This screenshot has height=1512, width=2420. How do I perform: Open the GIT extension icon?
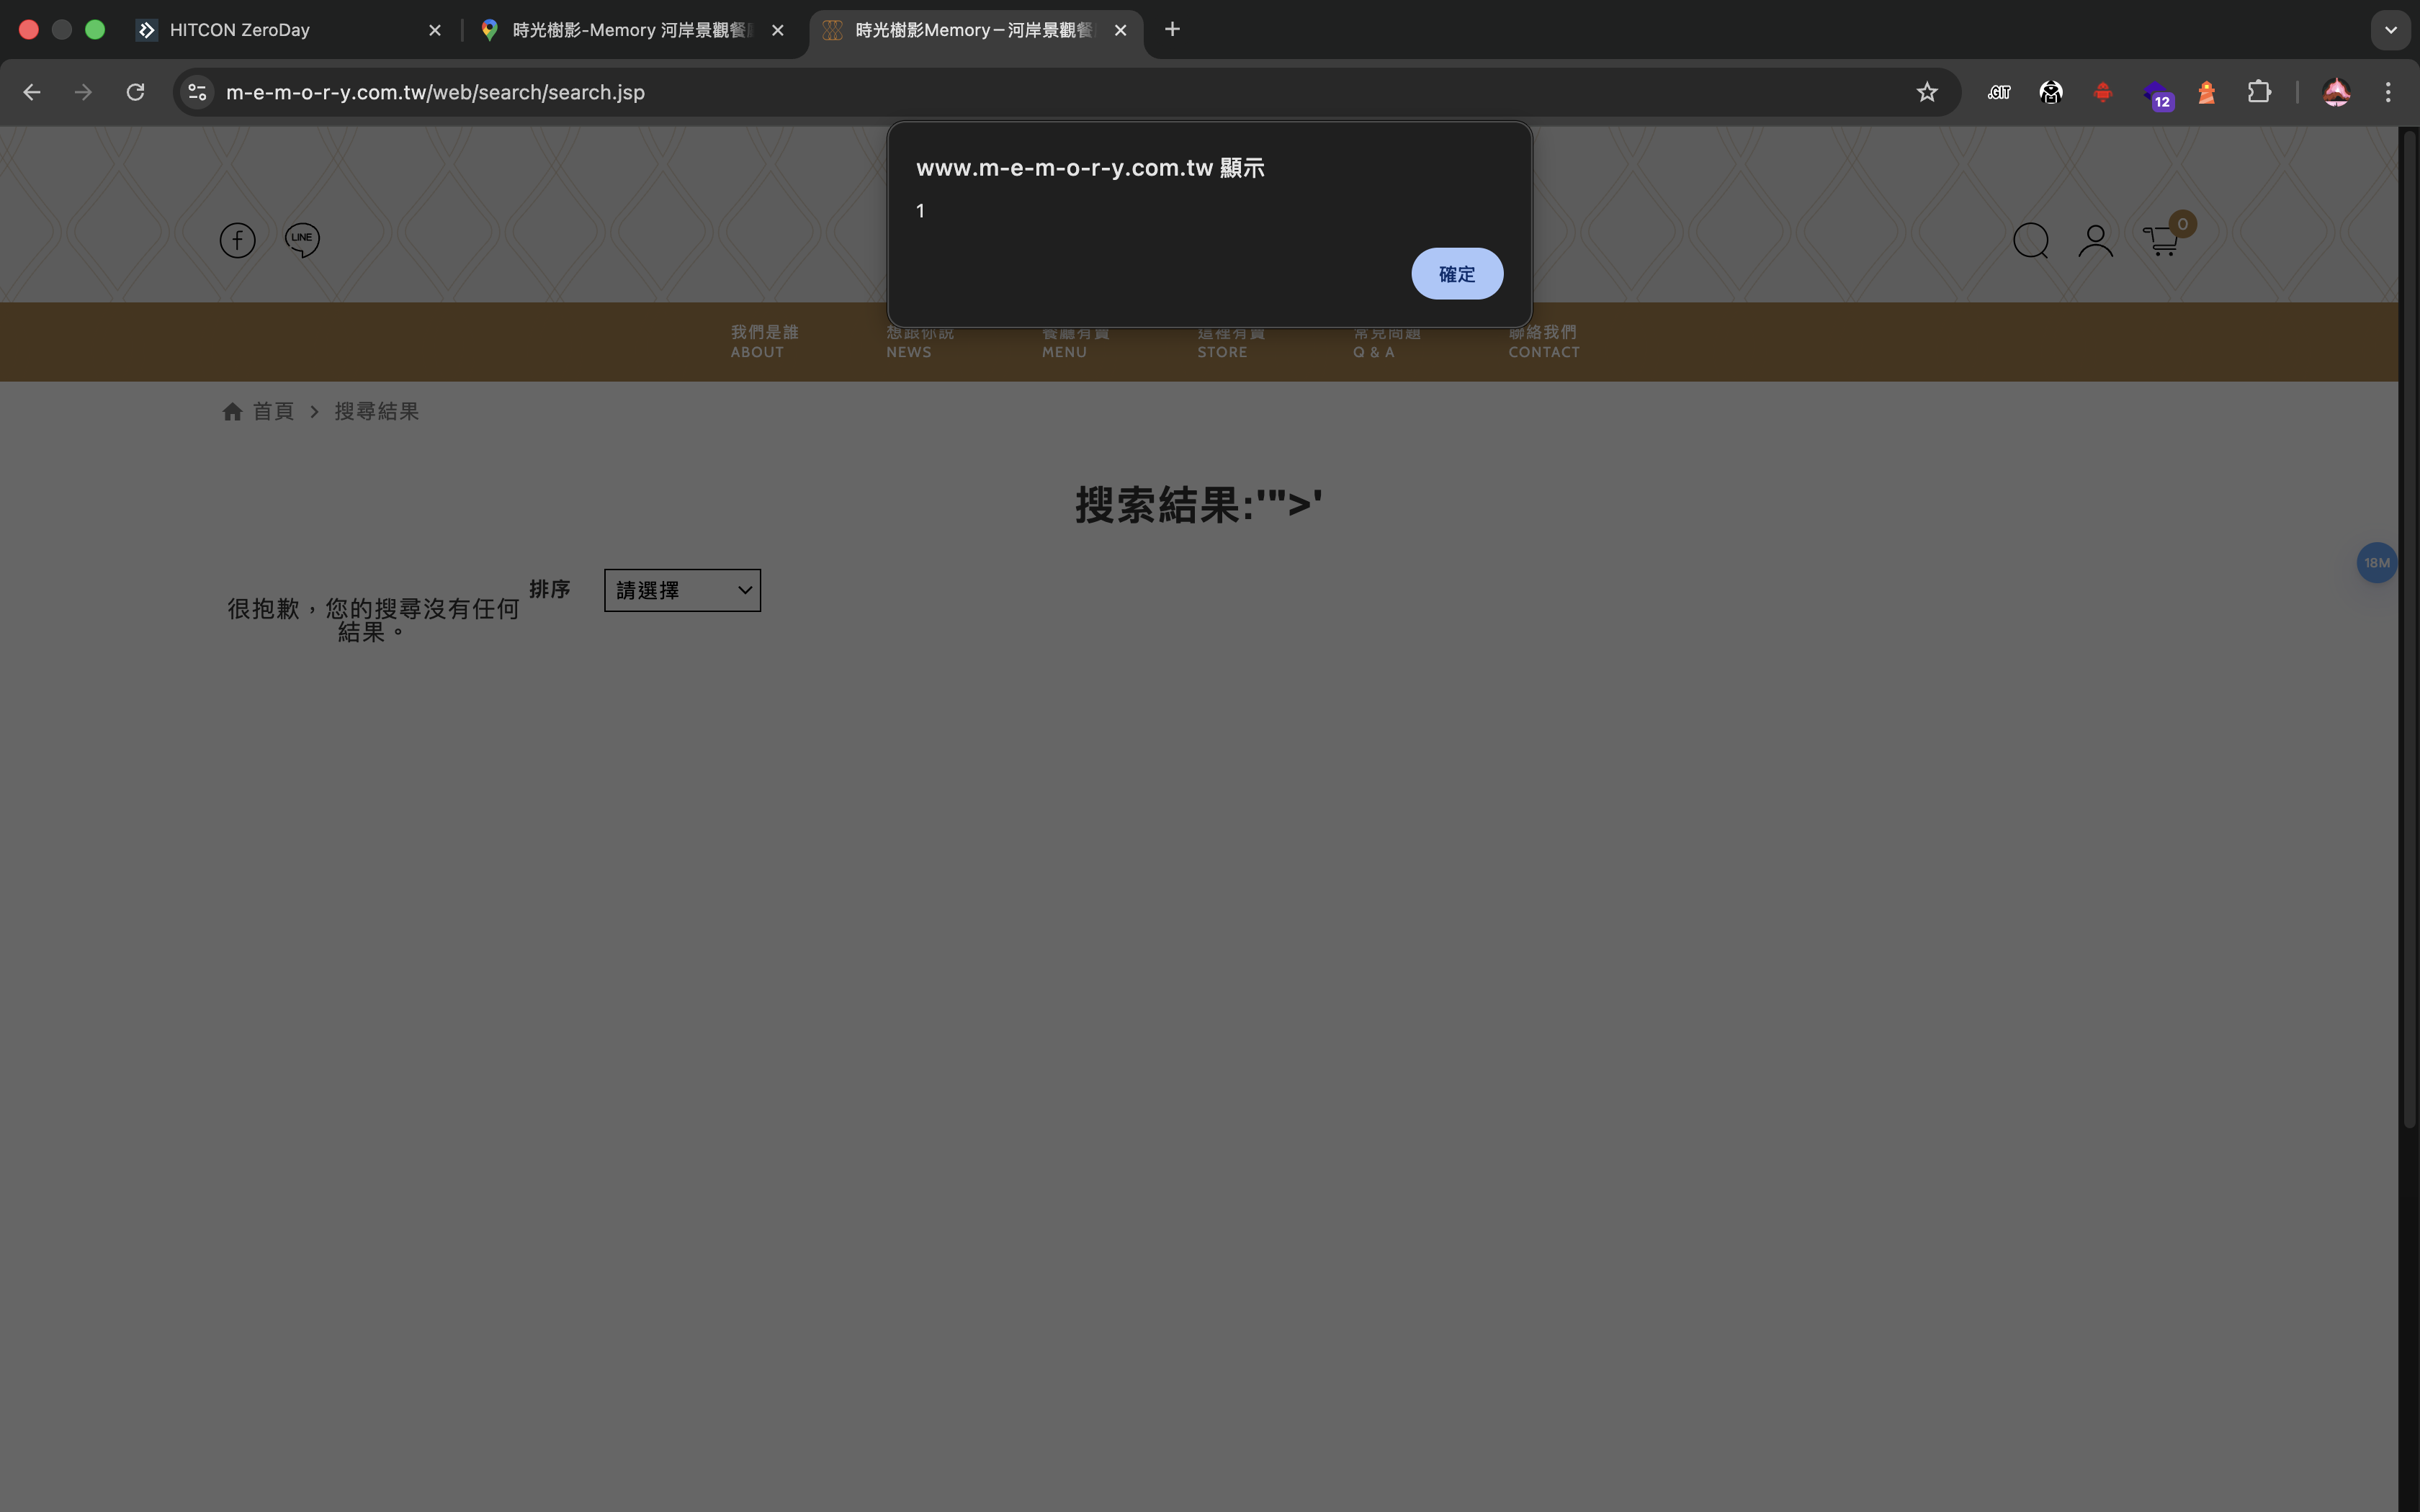click(x=1998, y=92)
